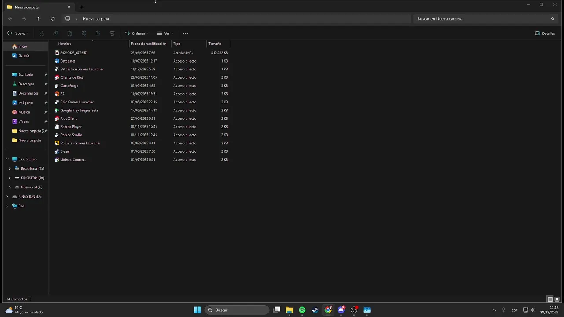This screenshot has height=317, width=564.
Task: Open Discord from the taskbar
Action: point(341,310)
